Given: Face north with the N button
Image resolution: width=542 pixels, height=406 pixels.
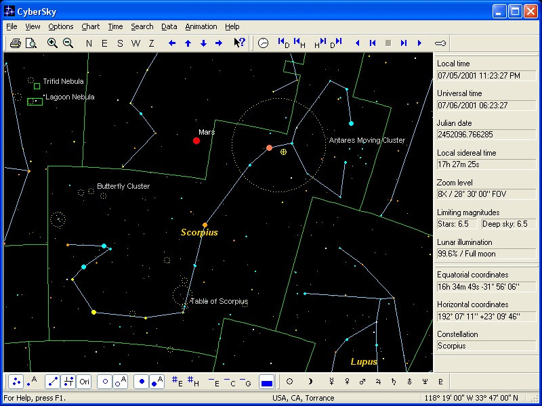Looking at the screenshot, I should (89, 43).
